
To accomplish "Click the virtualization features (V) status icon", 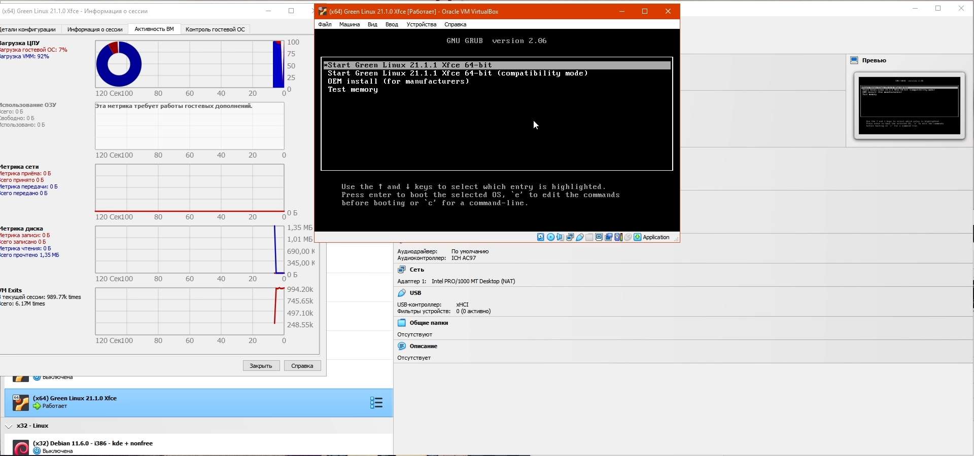I will [x=618, y=237].
